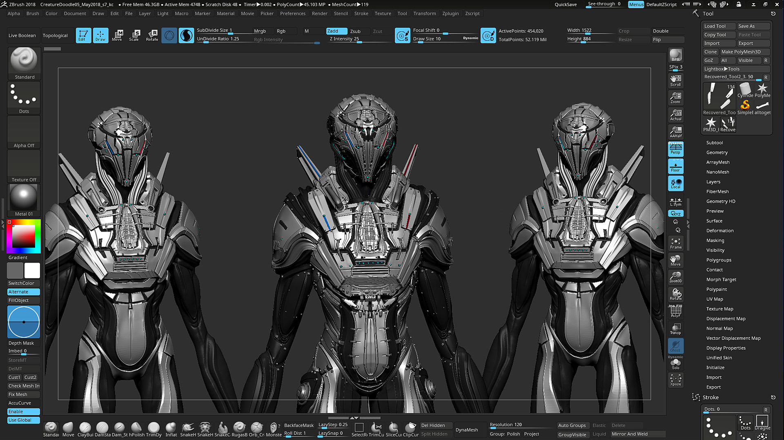Click the Auto Groups button
This screenshot has width=784, height=440.
click(572, 425)
